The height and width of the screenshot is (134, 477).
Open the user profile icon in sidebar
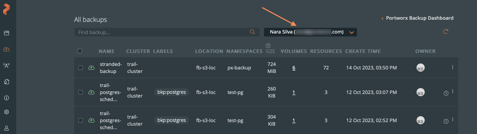[7, 128]
